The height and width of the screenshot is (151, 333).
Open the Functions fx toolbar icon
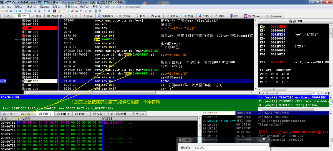[76, 11]
